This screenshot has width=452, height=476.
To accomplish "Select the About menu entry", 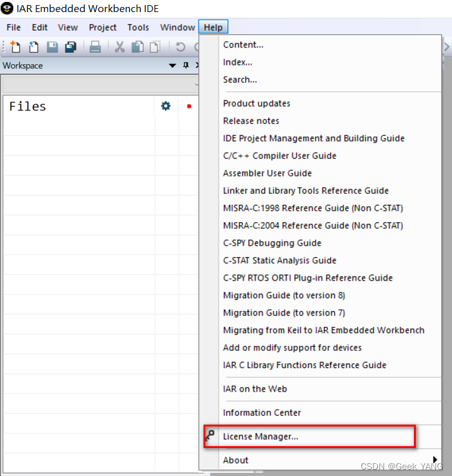I will (x=320, y=460).
